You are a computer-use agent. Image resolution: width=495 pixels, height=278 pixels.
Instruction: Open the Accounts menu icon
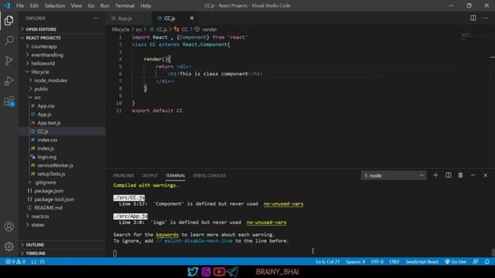(x=9, y=226)
